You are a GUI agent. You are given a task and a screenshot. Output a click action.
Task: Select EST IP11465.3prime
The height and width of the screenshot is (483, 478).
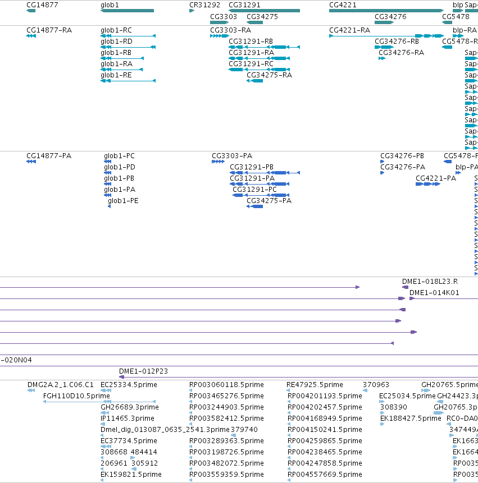(128, 418)
